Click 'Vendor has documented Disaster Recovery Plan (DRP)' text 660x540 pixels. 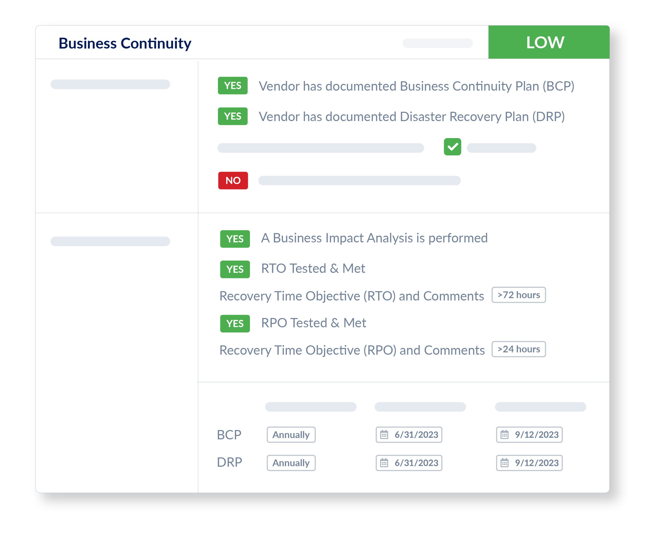tap(412, 117)
